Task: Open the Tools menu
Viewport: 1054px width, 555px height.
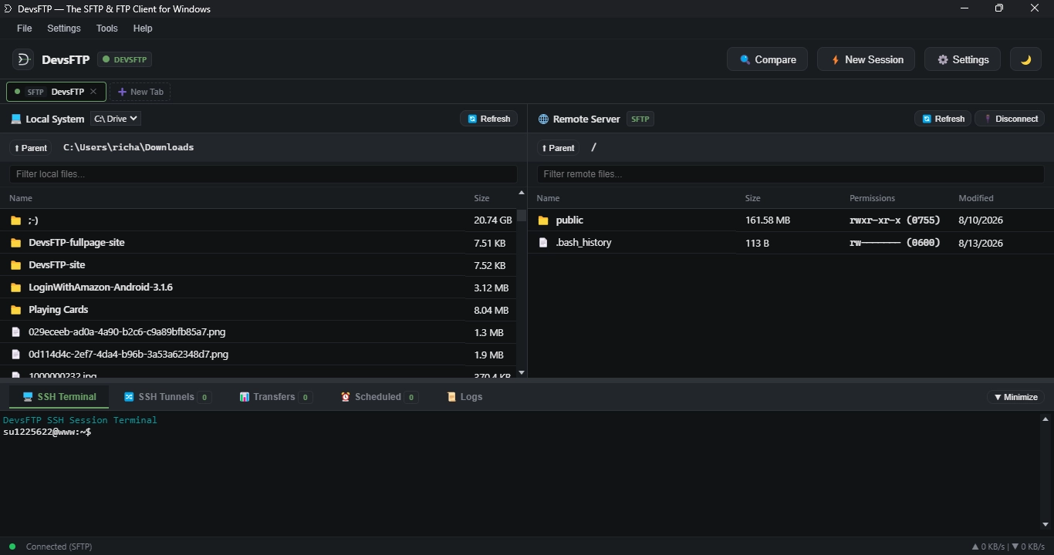Action: point(107,28)
